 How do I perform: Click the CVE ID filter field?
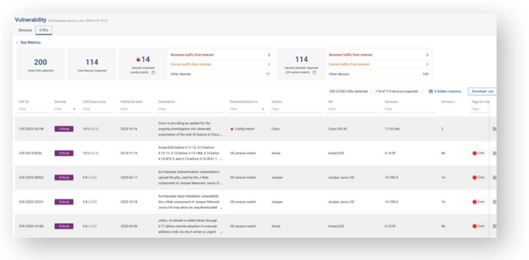point(34,109)
